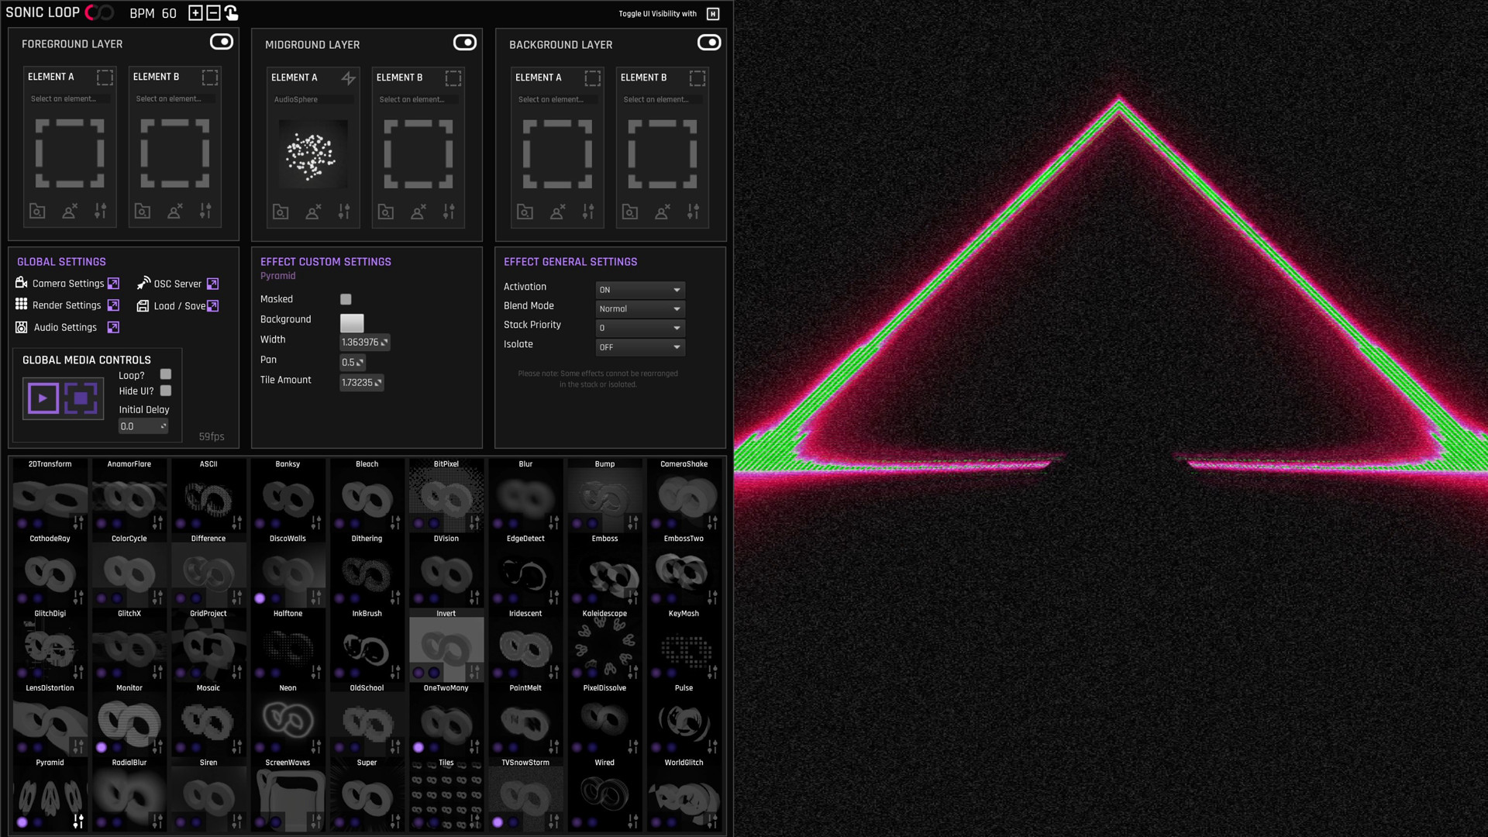
Task: Open the OSC Server settings popout
Action: (x=212, y=284)
